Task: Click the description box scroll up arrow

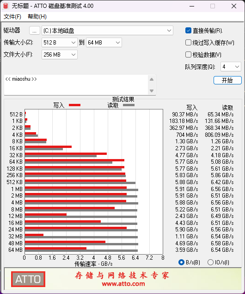Action: click(152, 79)
